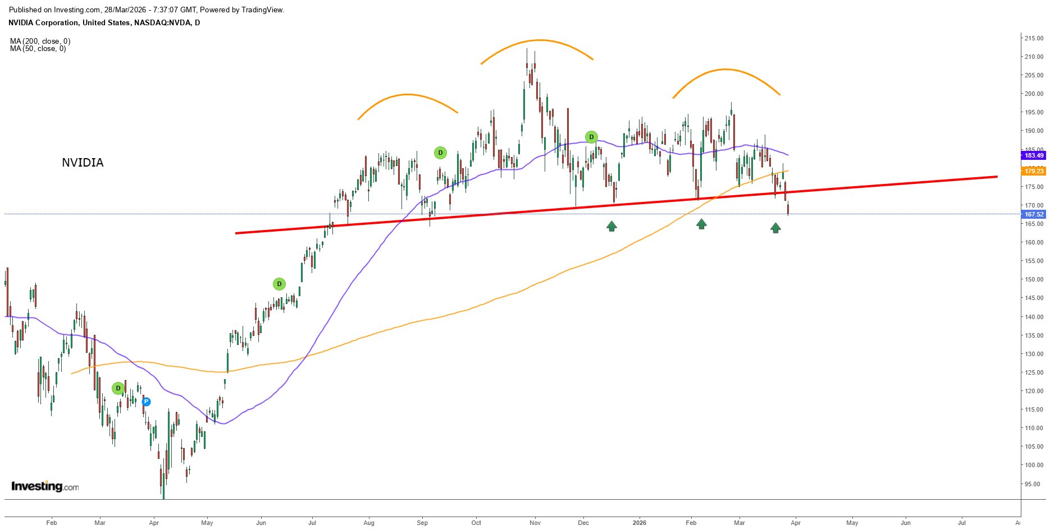1050x530 pixels.
Task: Select the orange arc above the November peak
Action: 537,41
